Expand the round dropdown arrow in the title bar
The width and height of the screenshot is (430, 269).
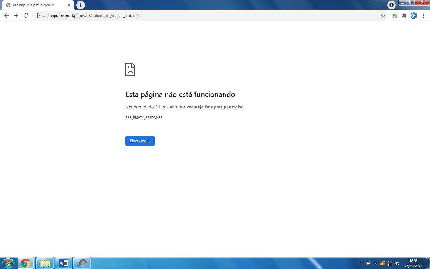391,5
